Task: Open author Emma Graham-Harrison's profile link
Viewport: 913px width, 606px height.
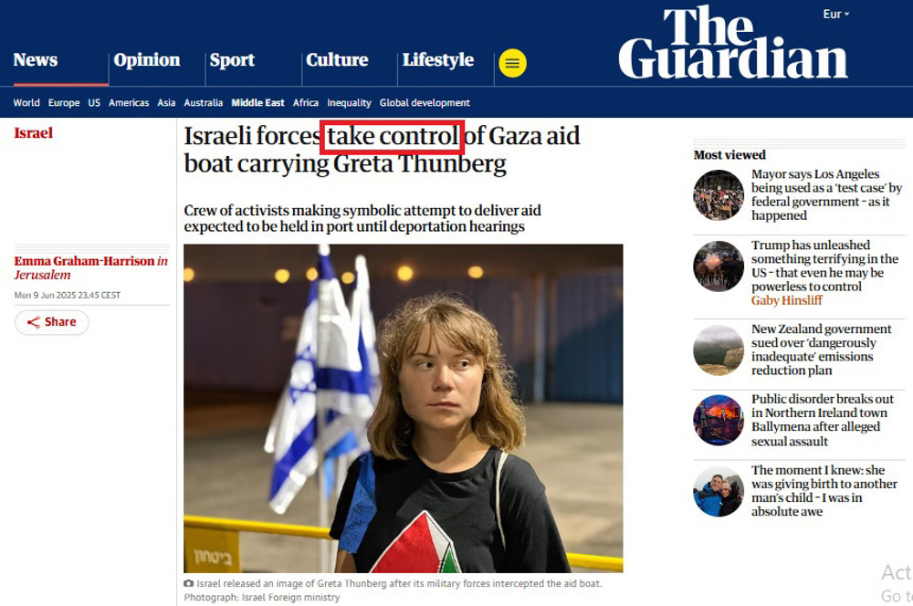Action: coord(84,261)
